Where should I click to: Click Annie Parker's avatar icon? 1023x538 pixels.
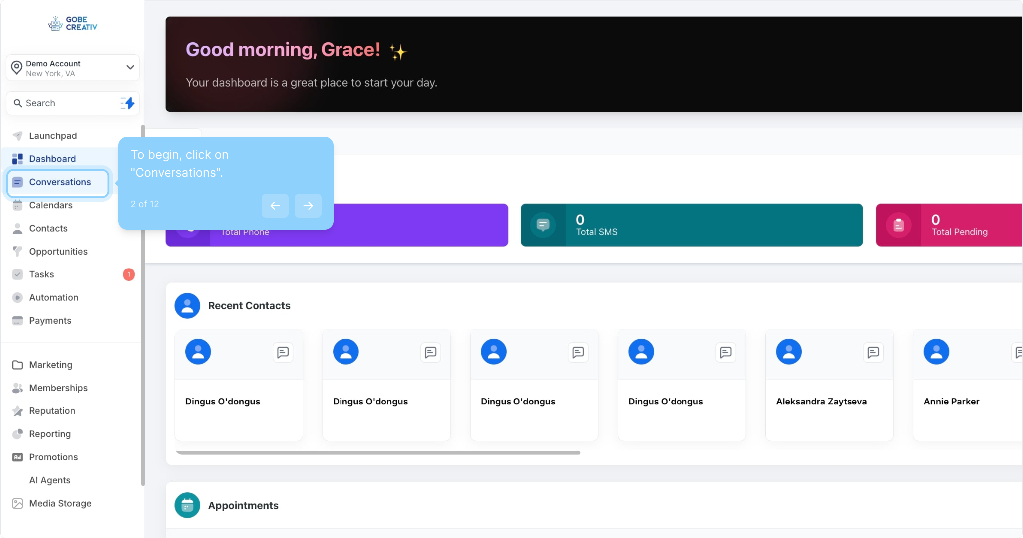936,352
